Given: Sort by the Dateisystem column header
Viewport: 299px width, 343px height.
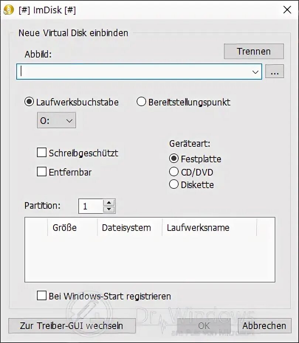Looking at the screenshot, I should pyautogui.click(x=130, y=228).
